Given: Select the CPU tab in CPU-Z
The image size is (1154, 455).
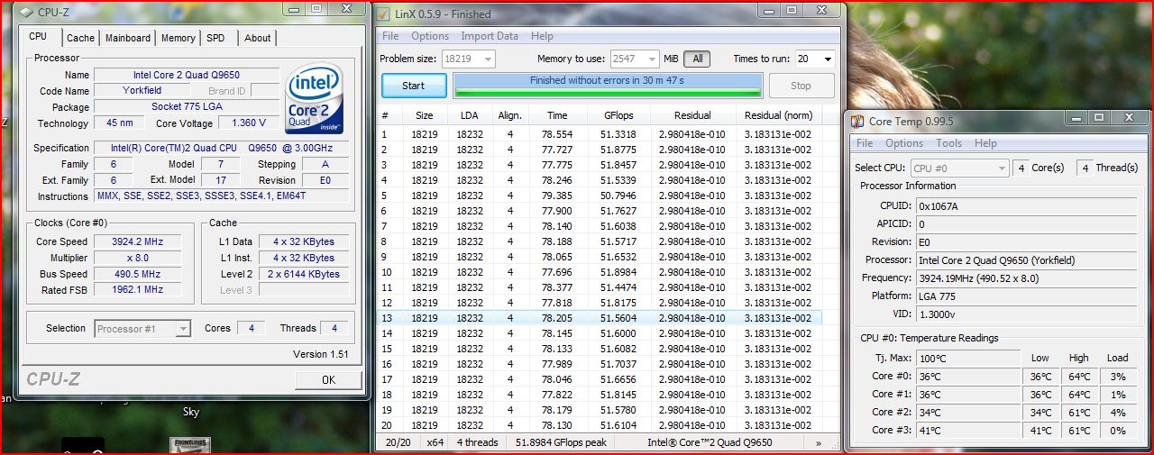Looking at the screenshot, I should (38, 36).
